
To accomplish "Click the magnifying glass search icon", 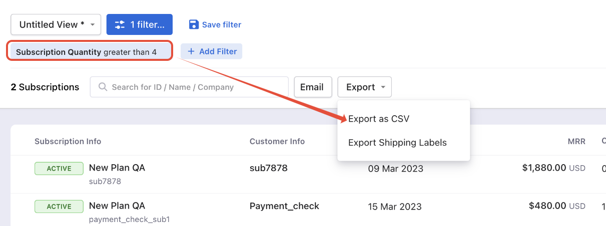I will [x=103, y=87].
